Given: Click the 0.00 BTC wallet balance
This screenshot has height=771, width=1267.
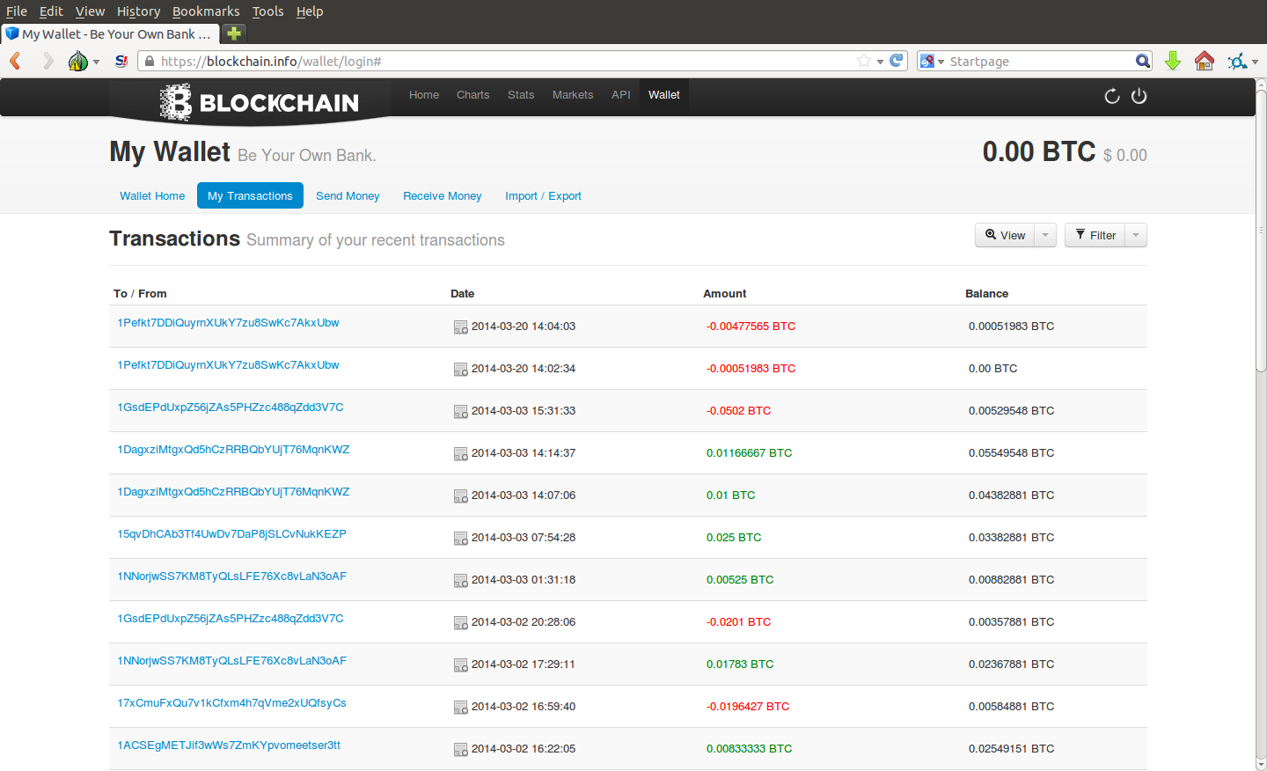Looking at the screenshot, I should [1039, 151].
